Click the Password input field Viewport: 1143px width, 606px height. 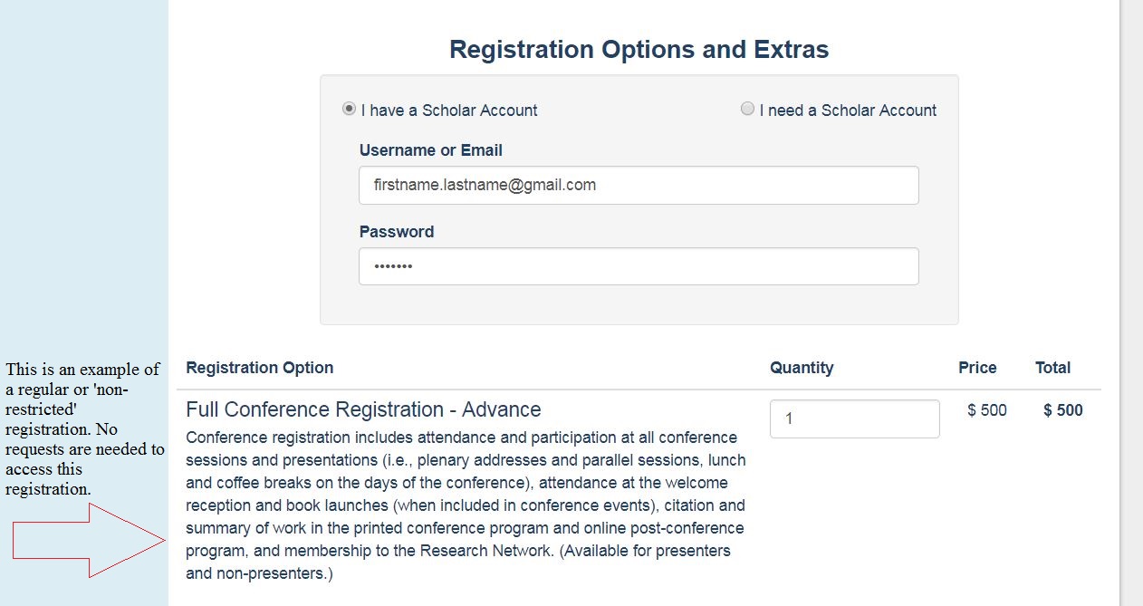639,266
